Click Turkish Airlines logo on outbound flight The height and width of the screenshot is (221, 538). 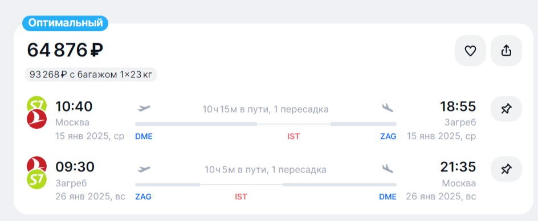[x=36, y=119]
